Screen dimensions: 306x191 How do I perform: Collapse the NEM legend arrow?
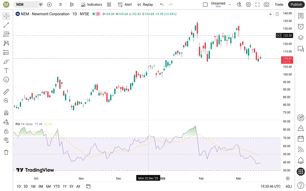(x=271, y=14)
